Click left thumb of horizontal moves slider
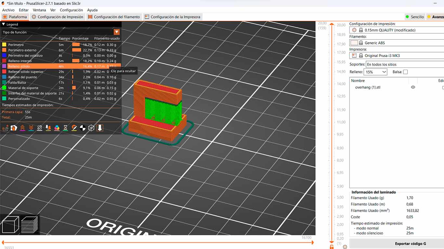The width and height of the screenshot is (444, 249). pyautogui.click(x=3, y=243)
